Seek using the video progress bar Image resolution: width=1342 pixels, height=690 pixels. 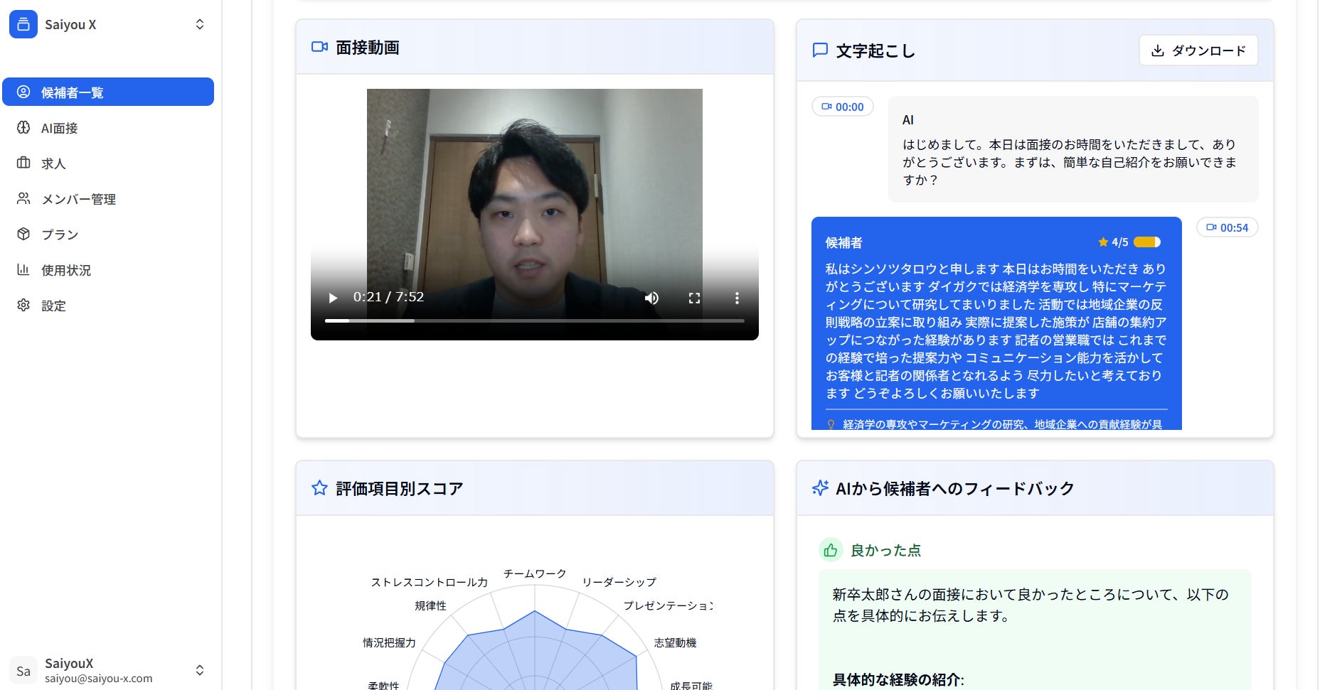click(535, 320)
